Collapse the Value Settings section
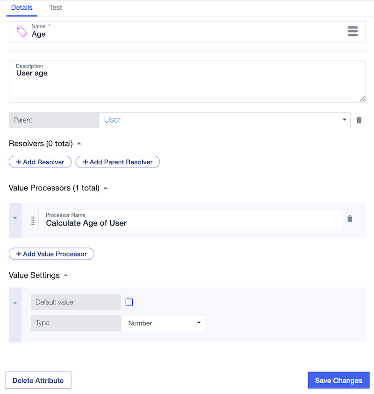The height and width of the screenshot is (394, 374). tap(65, 275)
